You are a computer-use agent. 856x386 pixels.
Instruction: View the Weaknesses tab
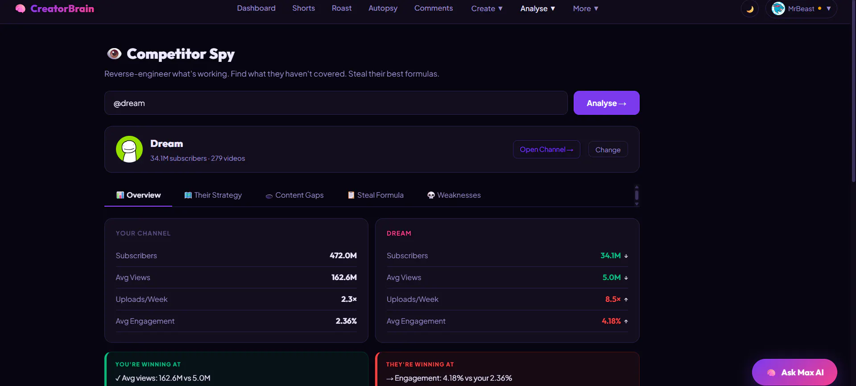[x=454, y=195]
